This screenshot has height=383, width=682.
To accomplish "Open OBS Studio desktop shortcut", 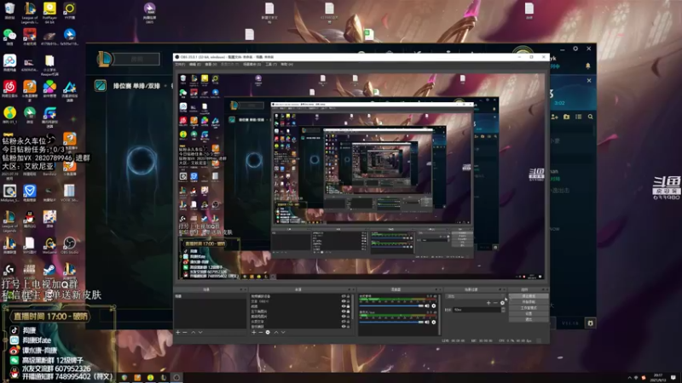I will click(x=70, y=245).
